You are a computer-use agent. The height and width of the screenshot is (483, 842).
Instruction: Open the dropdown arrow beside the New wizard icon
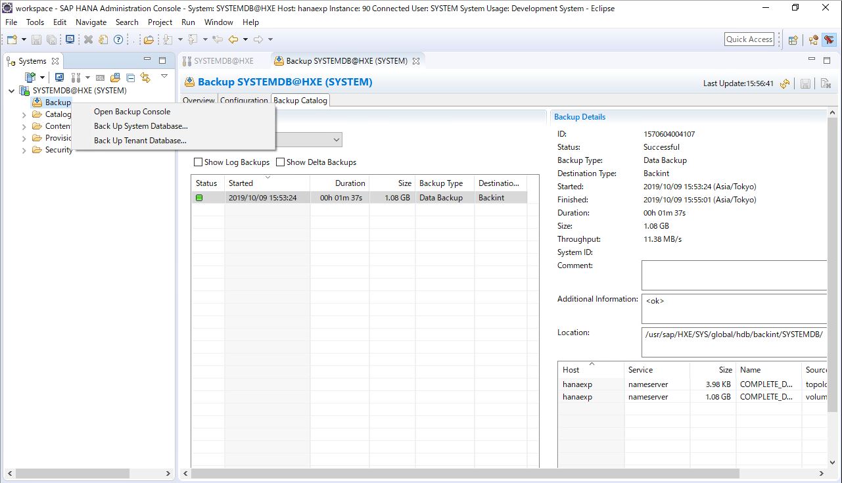[x=24, y=39]
